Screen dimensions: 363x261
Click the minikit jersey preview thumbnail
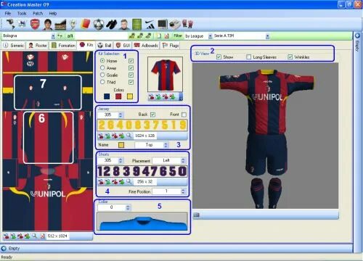click(166, 75)
